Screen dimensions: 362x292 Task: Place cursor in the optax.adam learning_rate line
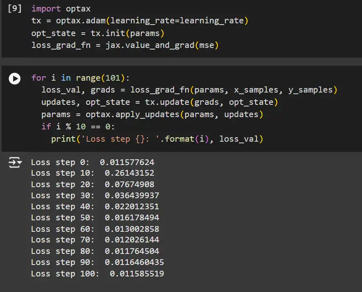coord(140,21)
